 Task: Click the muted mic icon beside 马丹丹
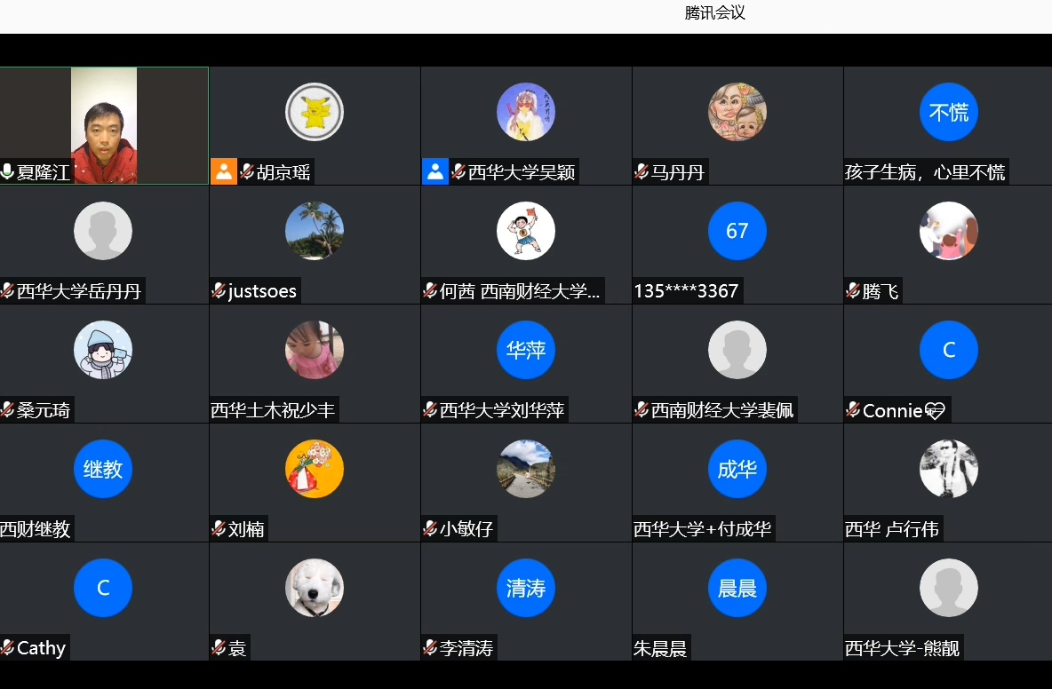coord(642,171)
